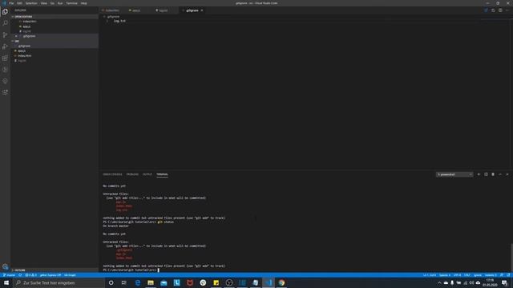Collapse the SRC folder section

click(55, 41)
